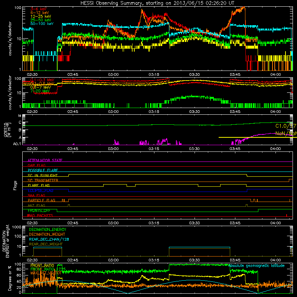297x297 pixels.
Task: Click the '50-100 keV' legend label
Action: click(x=42, y=24)
